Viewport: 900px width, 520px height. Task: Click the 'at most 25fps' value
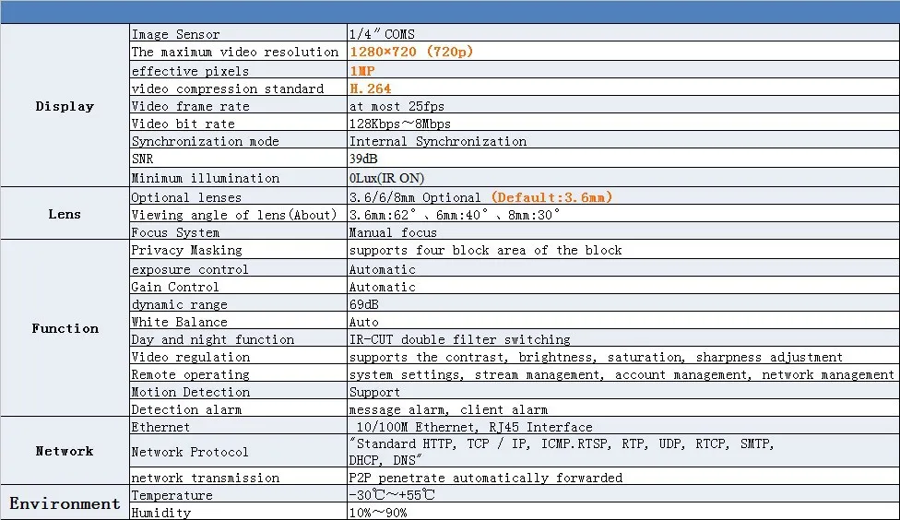397,106
